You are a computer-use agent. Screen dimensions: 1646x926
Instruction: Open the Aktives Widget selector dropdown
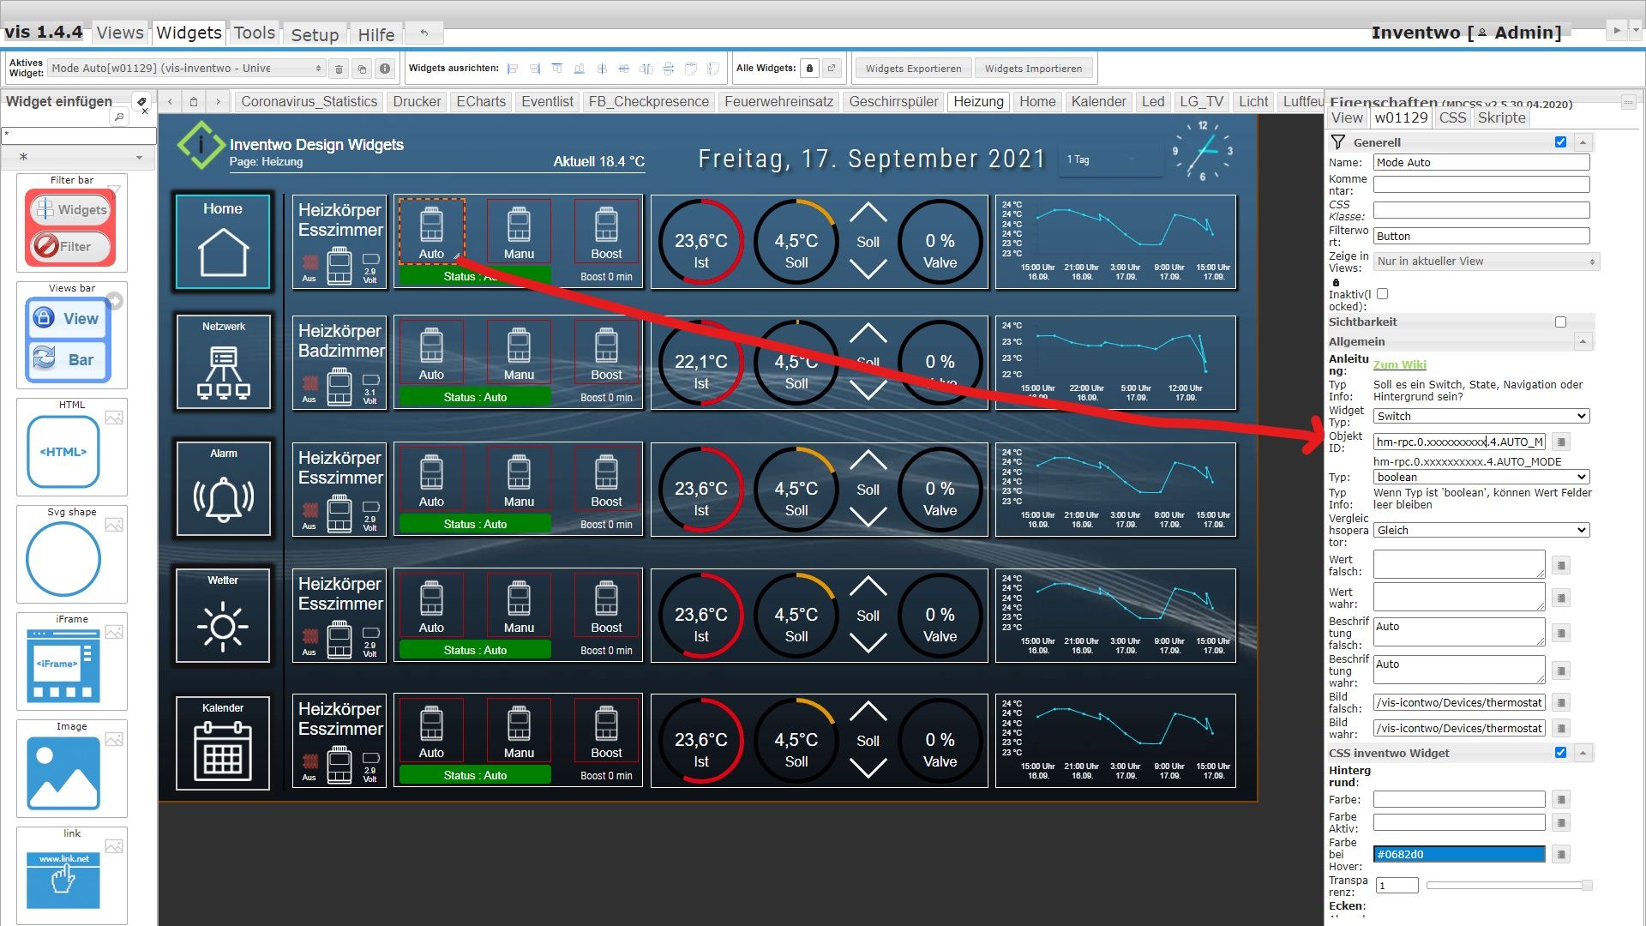(x=186, y=69)
